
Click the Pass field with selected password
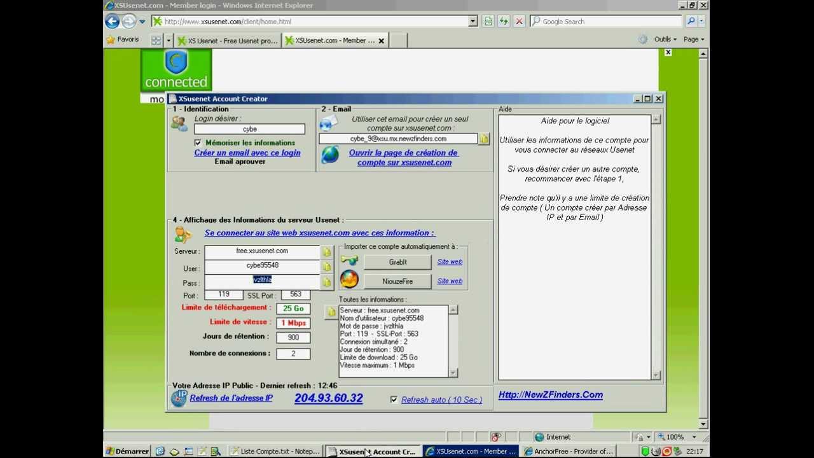click(x=262, y=281)
